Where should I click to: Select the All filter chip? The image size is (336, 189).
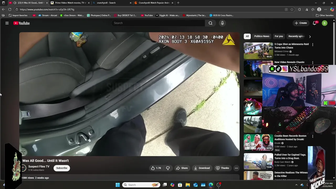(247, 36)
